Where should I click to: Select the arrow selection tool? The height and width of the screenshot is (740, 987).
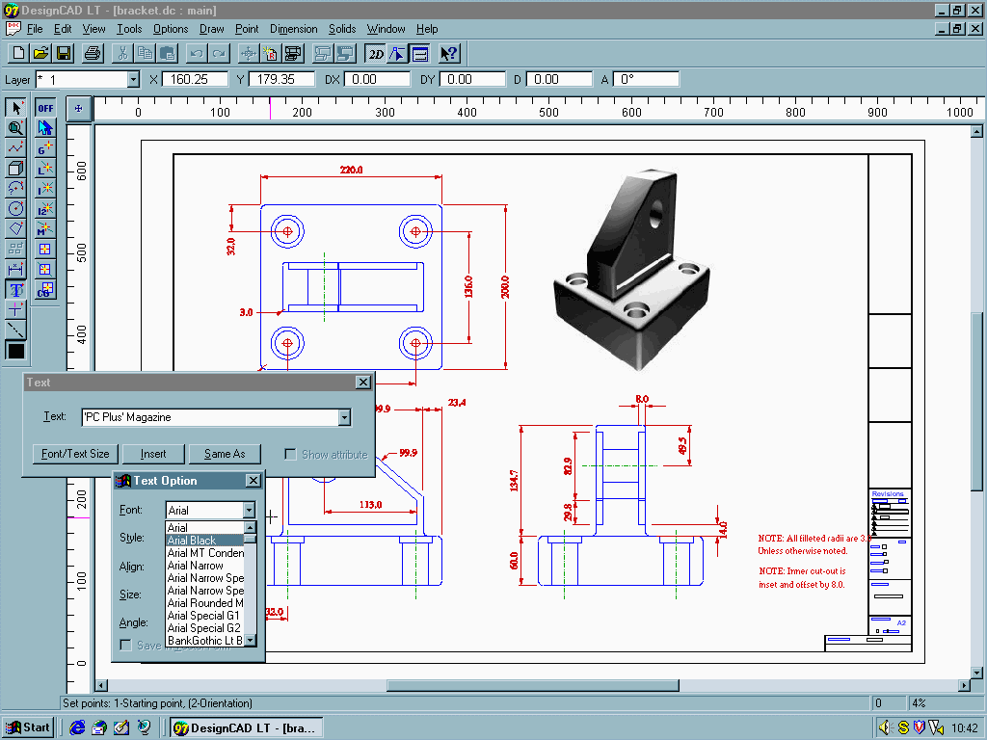point(15,108)
